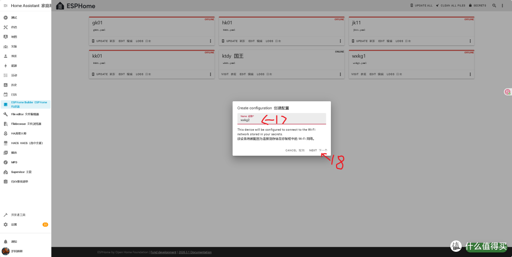Open the map sidebar item
Image resolution: width=512 pixels, height=257 pixels.
tap(6, 37)
